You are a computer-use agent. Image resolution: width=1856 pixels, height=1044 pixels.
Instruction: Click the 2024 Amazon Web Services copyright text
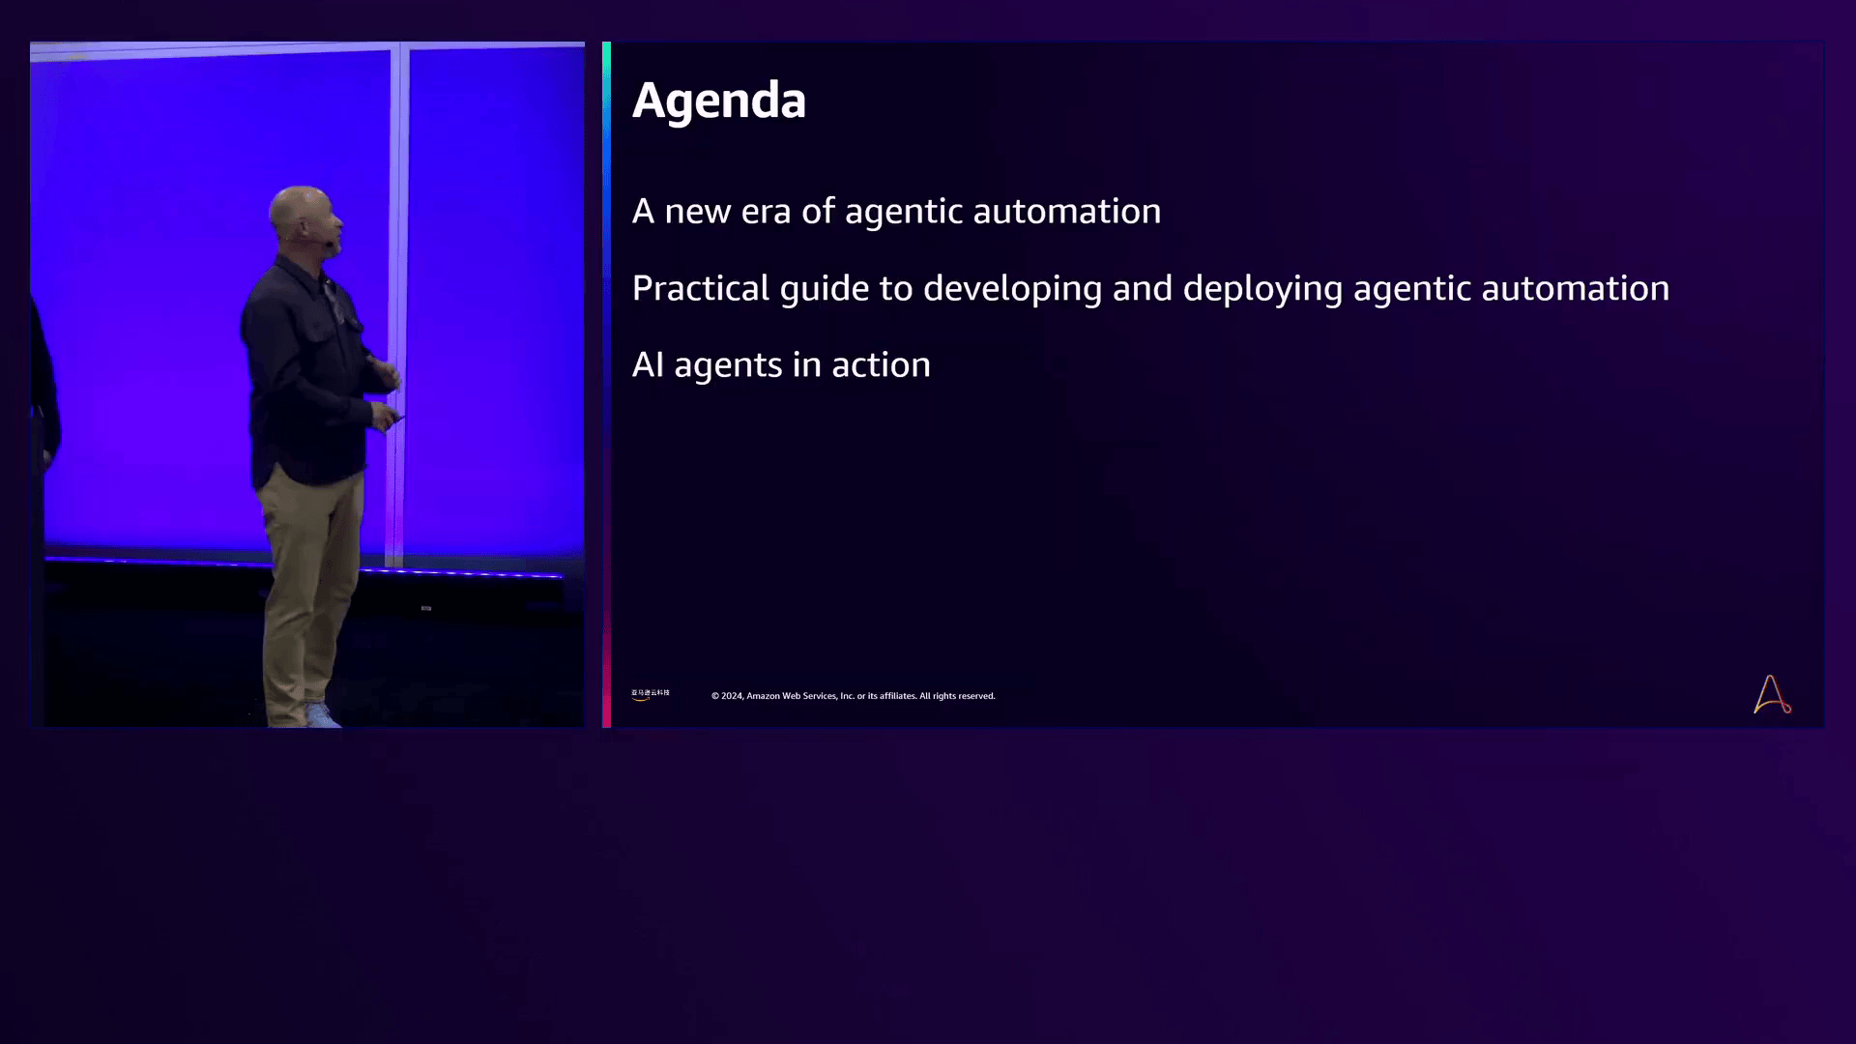click(x=853, y=696)
